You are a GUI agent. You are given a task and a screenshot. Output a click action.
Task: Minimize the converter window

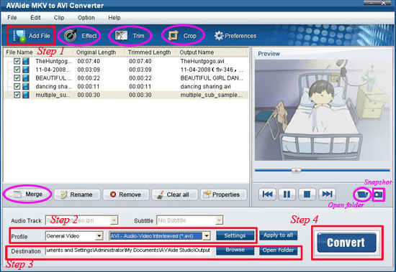[x=371, y=3]
